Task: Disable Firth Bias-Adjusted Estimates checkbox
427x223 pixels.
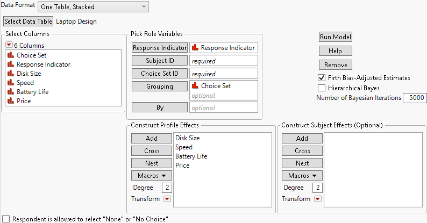Action: [322, 78]
